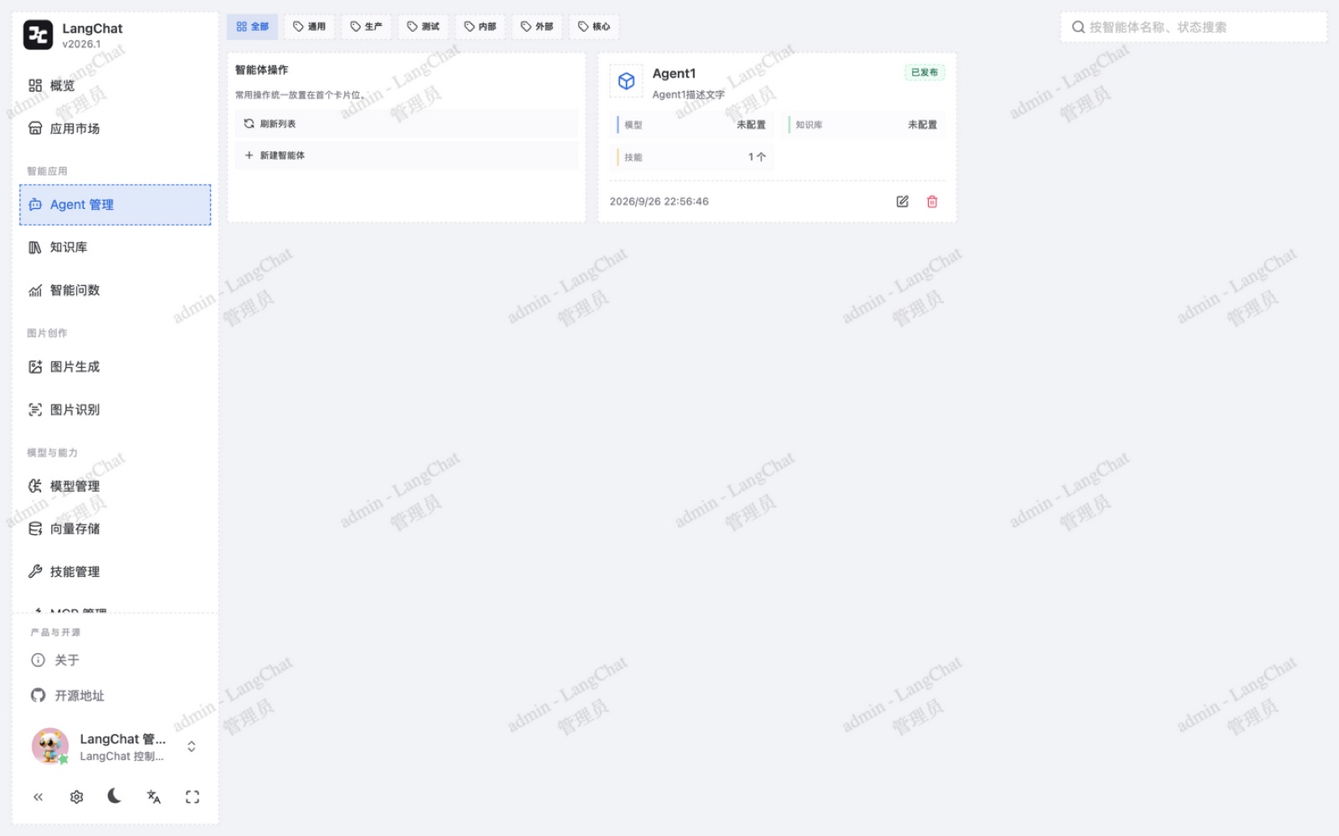1339x836 pixels.
Task: Select the 全部 filter tab
Action: [x=252, y=27]
